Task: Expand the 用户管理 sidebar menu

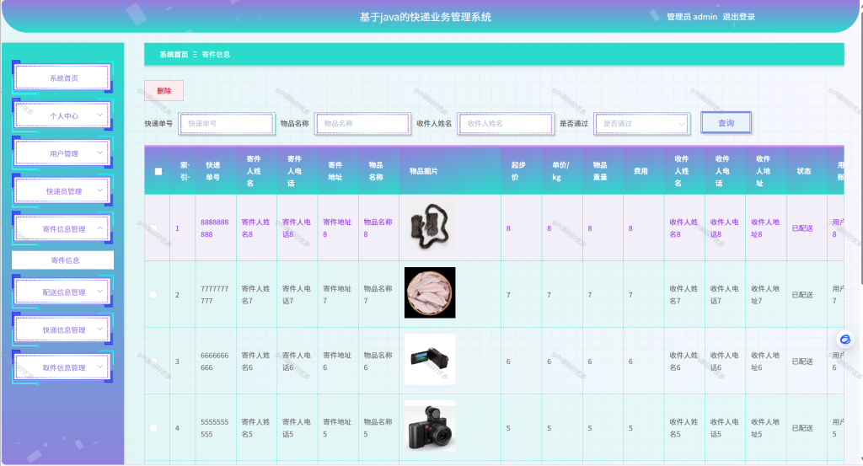Action: pos(62,153)
